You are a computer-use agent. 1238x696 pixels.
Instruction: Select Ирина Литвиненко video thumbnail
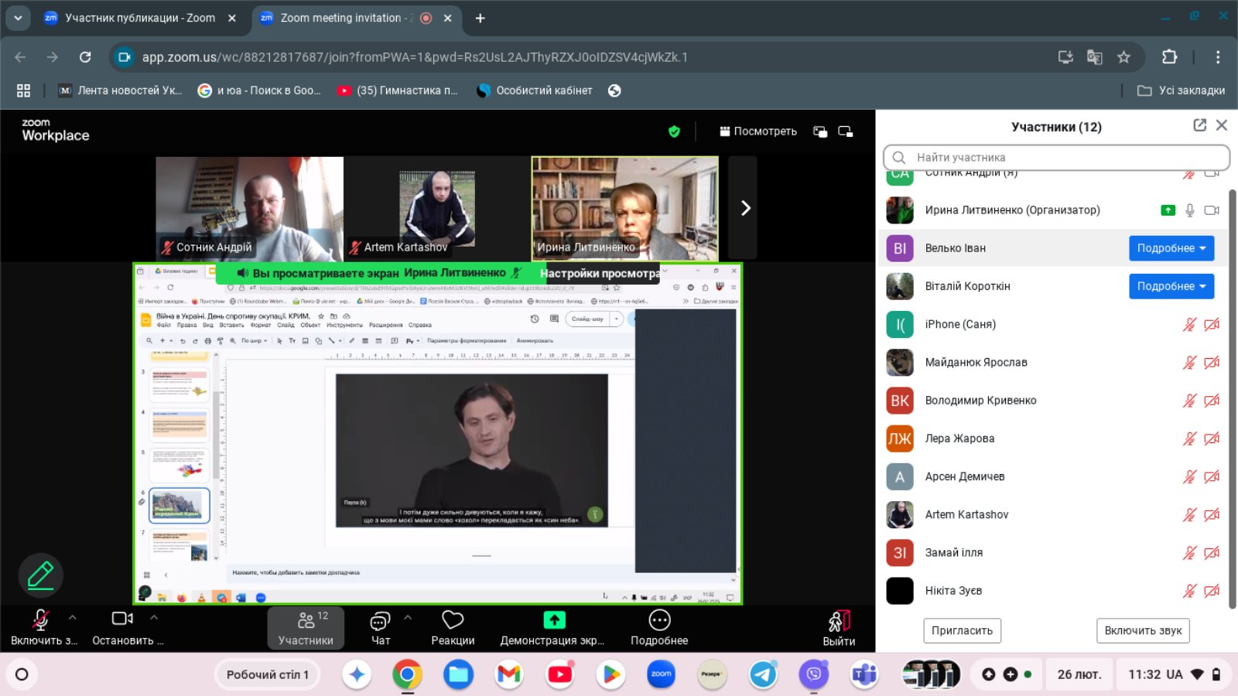625,208
